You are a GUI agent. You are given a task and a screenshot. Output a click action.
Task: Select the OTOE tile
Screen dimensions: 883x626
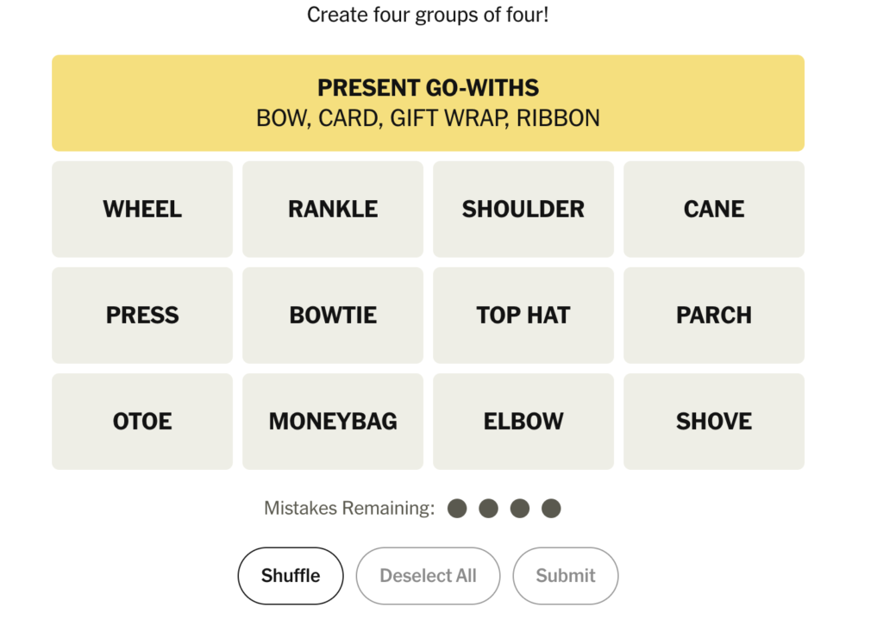(142, 422)
